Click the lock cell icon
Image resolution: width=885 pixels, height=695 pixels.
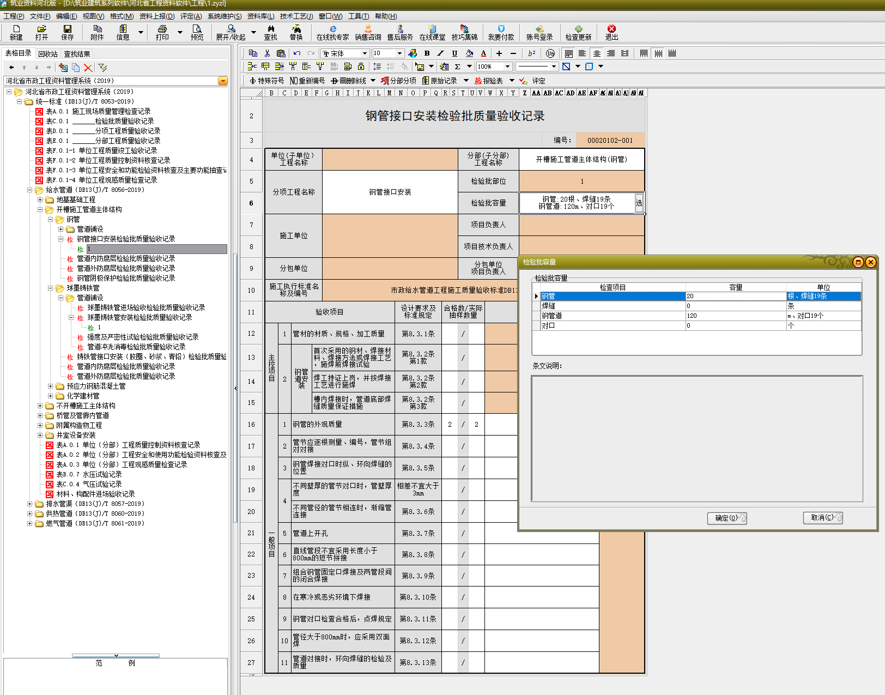coord(361,66)
